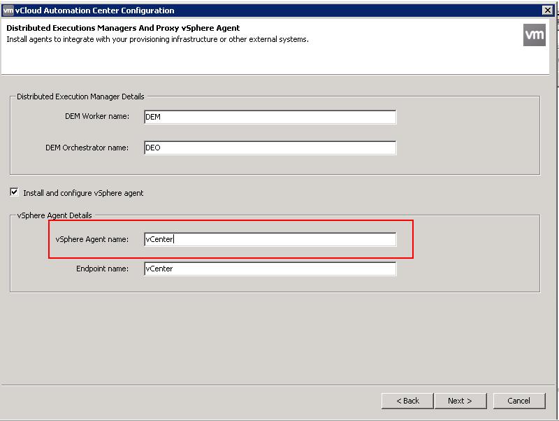This screenshot has height=421, width=559.
Task: Proceed by clicking Next
Action: [460, 401]
